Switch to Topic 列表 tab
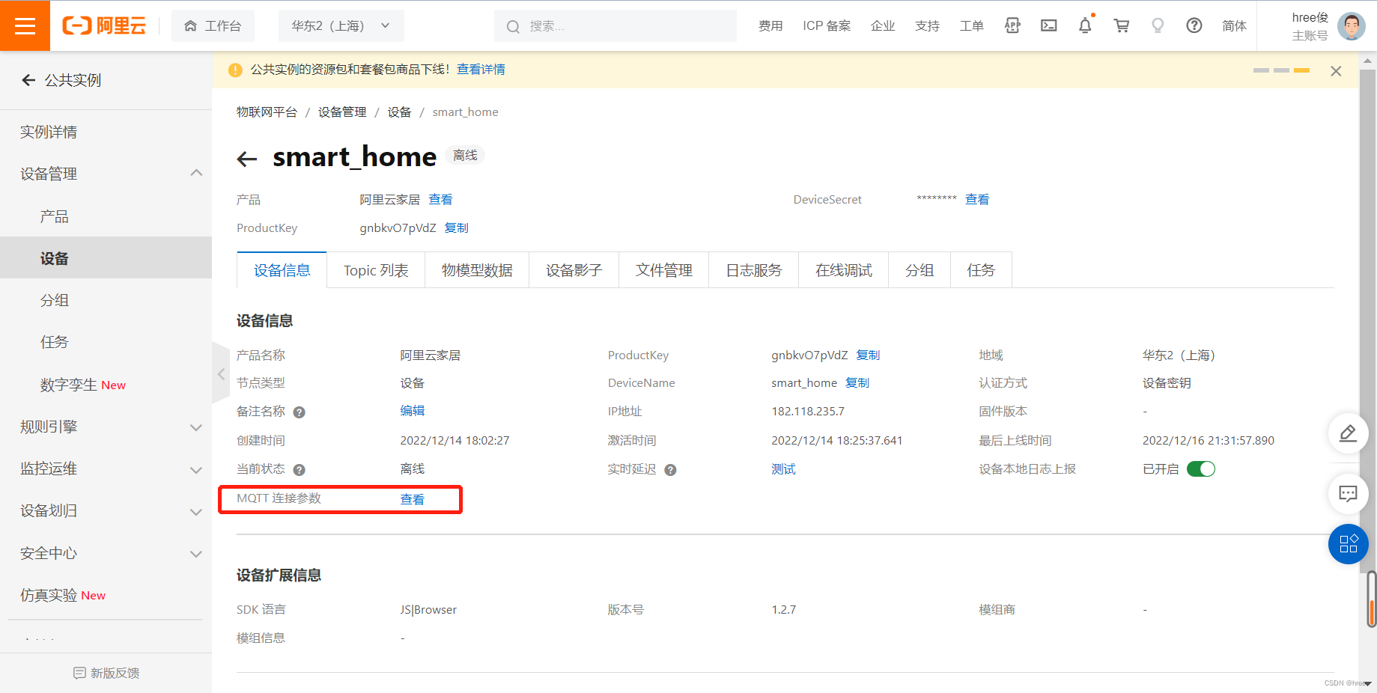Screen dimensions: 1377x693 click(x=376, y=270)
